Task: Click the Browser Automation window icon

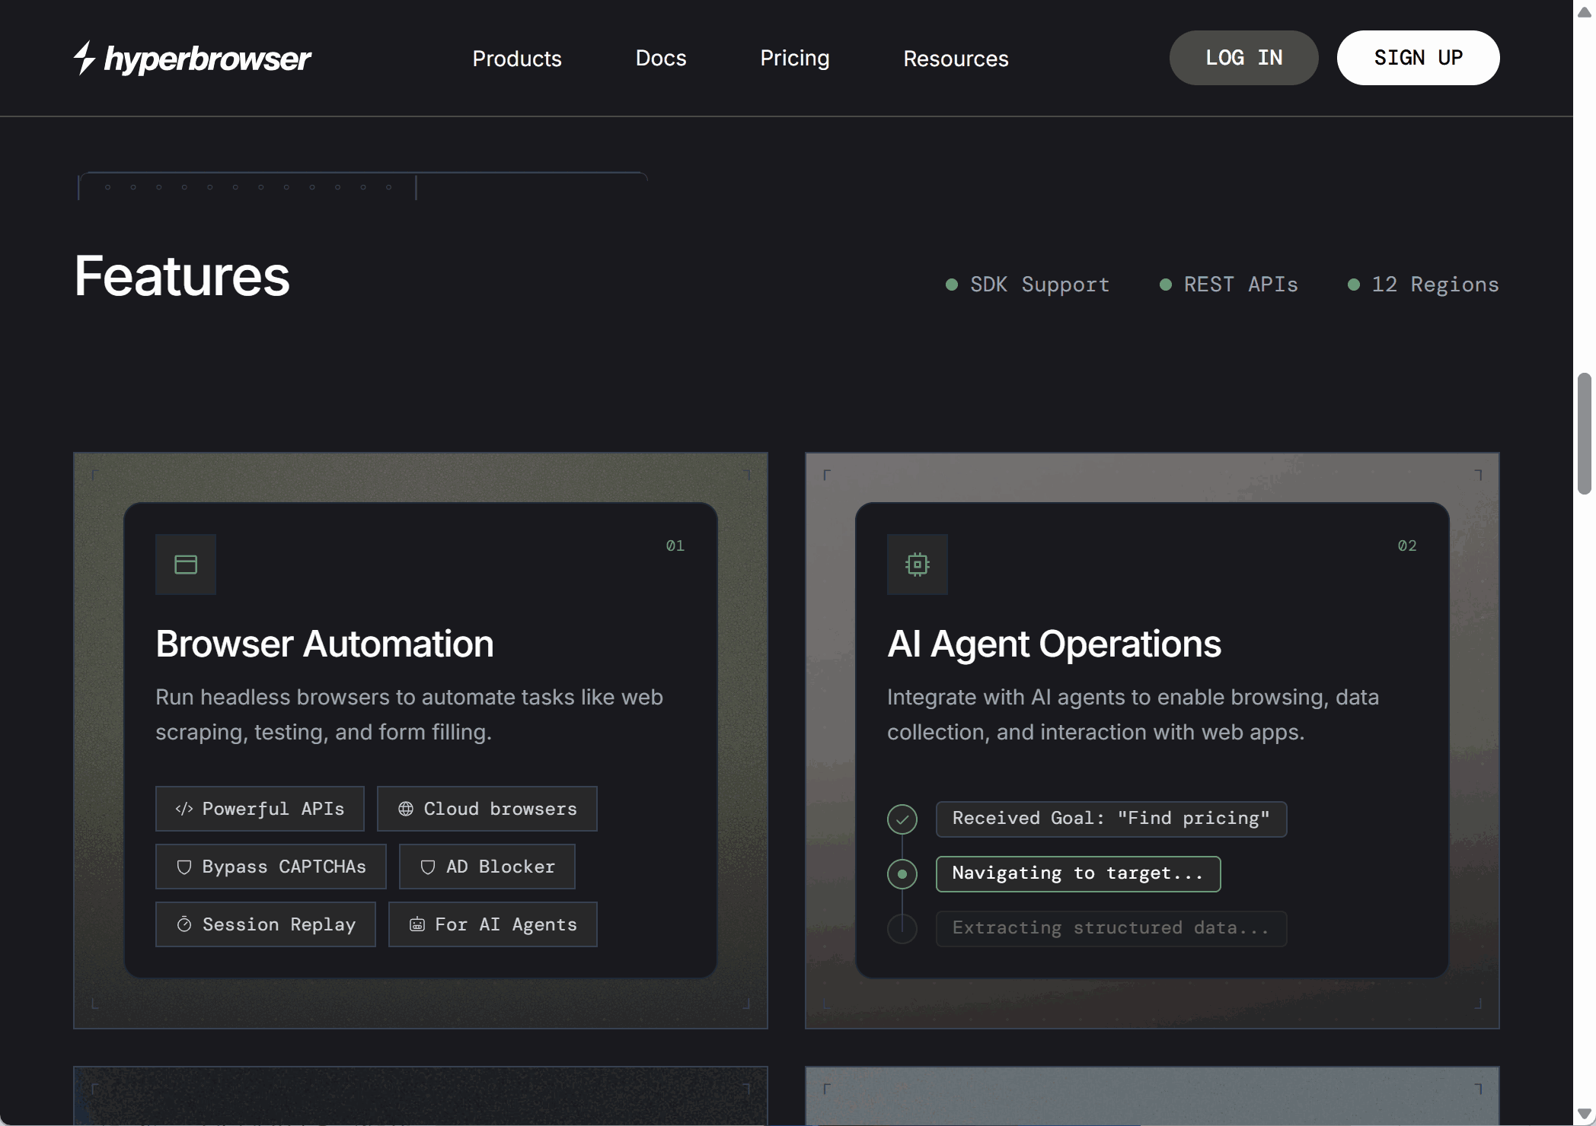Action: [186, 565]
